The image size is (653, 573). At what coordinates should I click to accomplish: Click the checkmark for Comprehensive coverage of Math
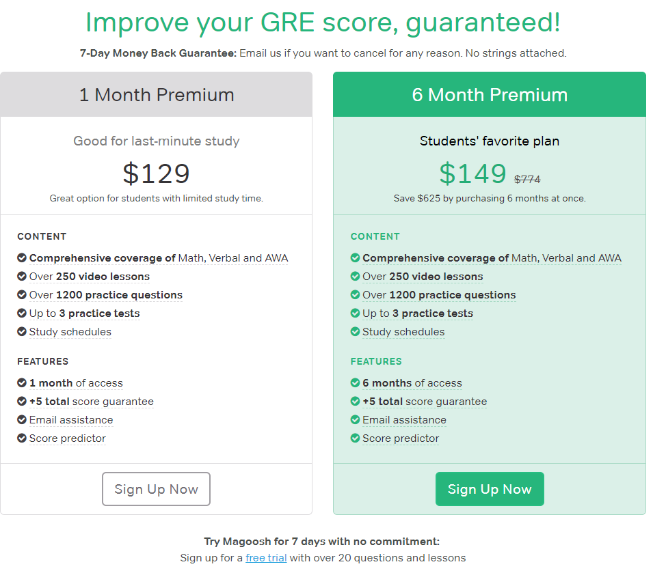click(21, 257)
